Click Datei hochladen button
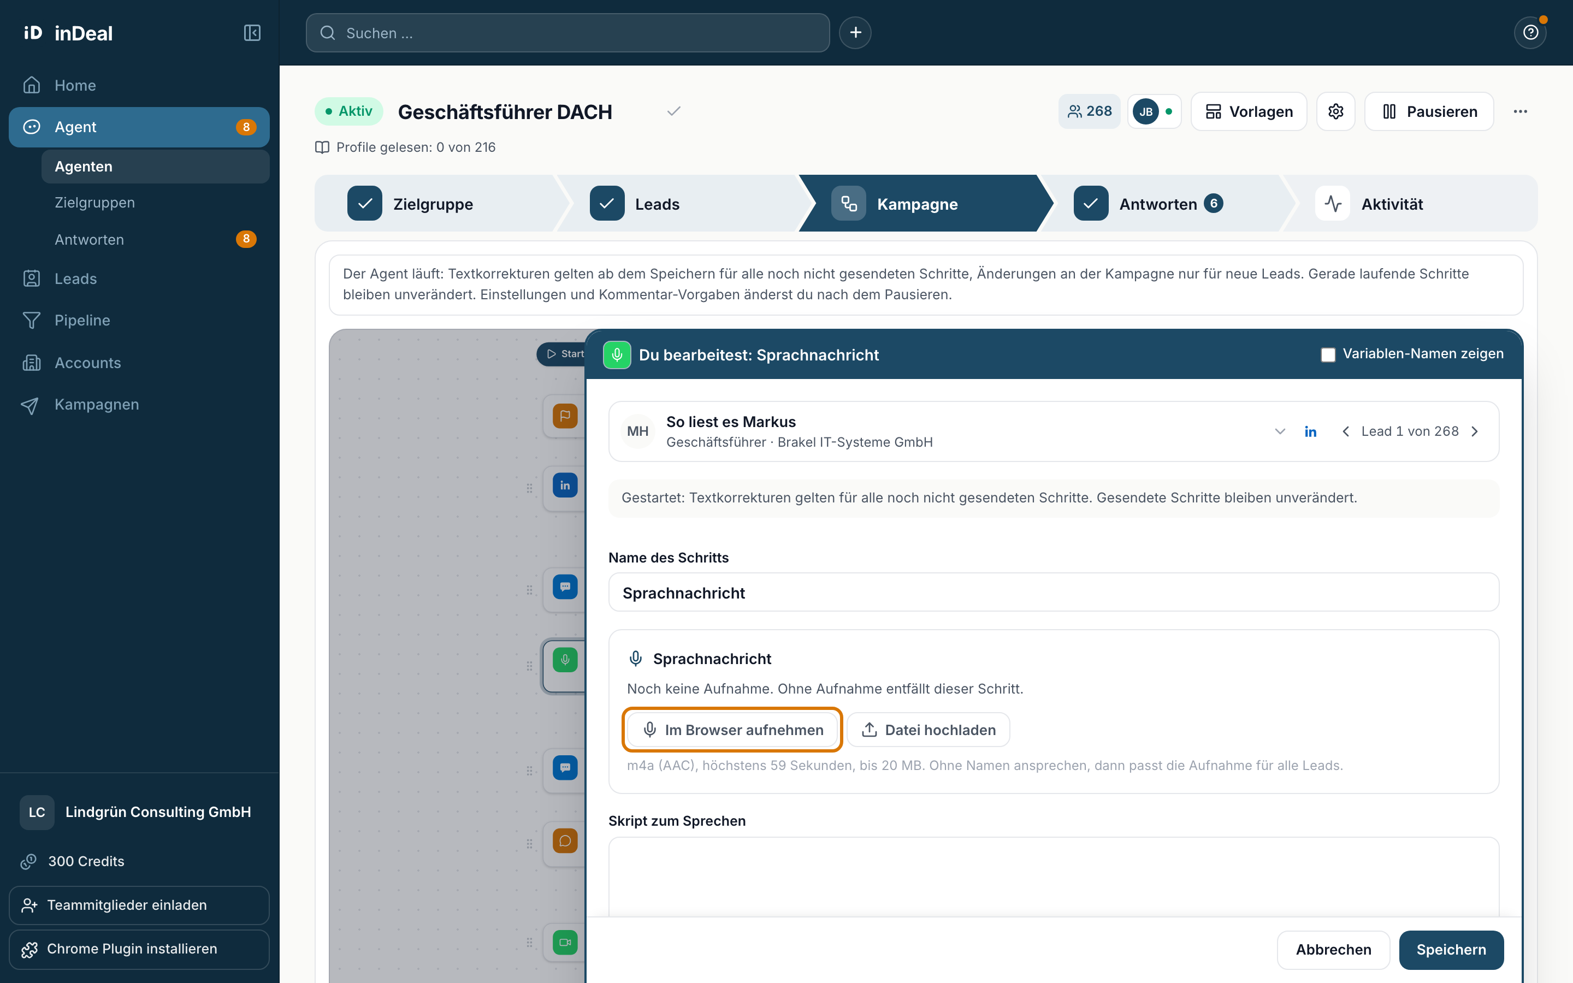This screenshot has height=983, width=1573. [928, 730]
